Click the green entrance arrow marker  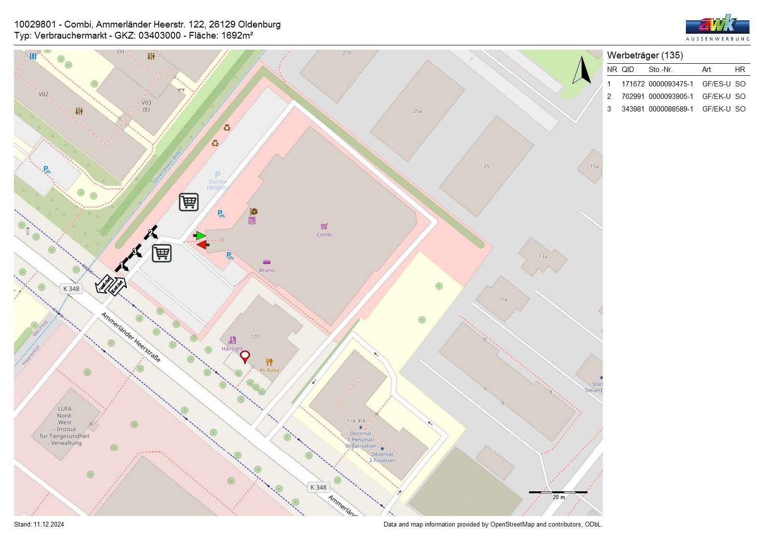(x=200, y=236)
